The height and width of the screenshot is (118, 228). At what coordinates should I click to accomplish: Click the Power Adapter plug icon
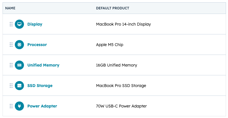pyautogui.click(x=19, y=106)
